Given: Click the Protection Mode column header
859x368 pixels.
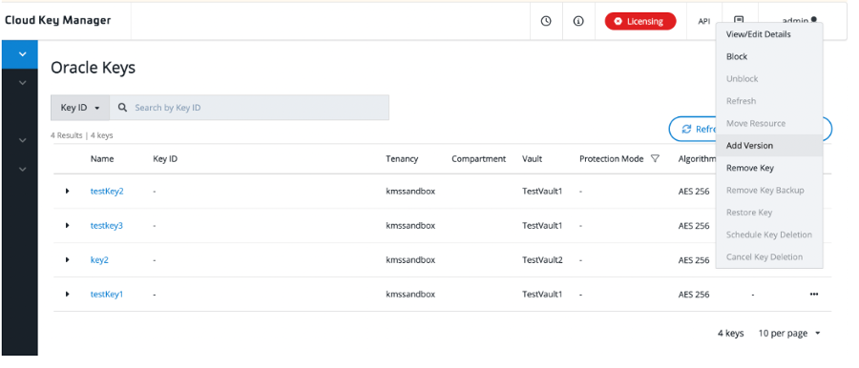Looking at the screenshot, I should 612,159.
